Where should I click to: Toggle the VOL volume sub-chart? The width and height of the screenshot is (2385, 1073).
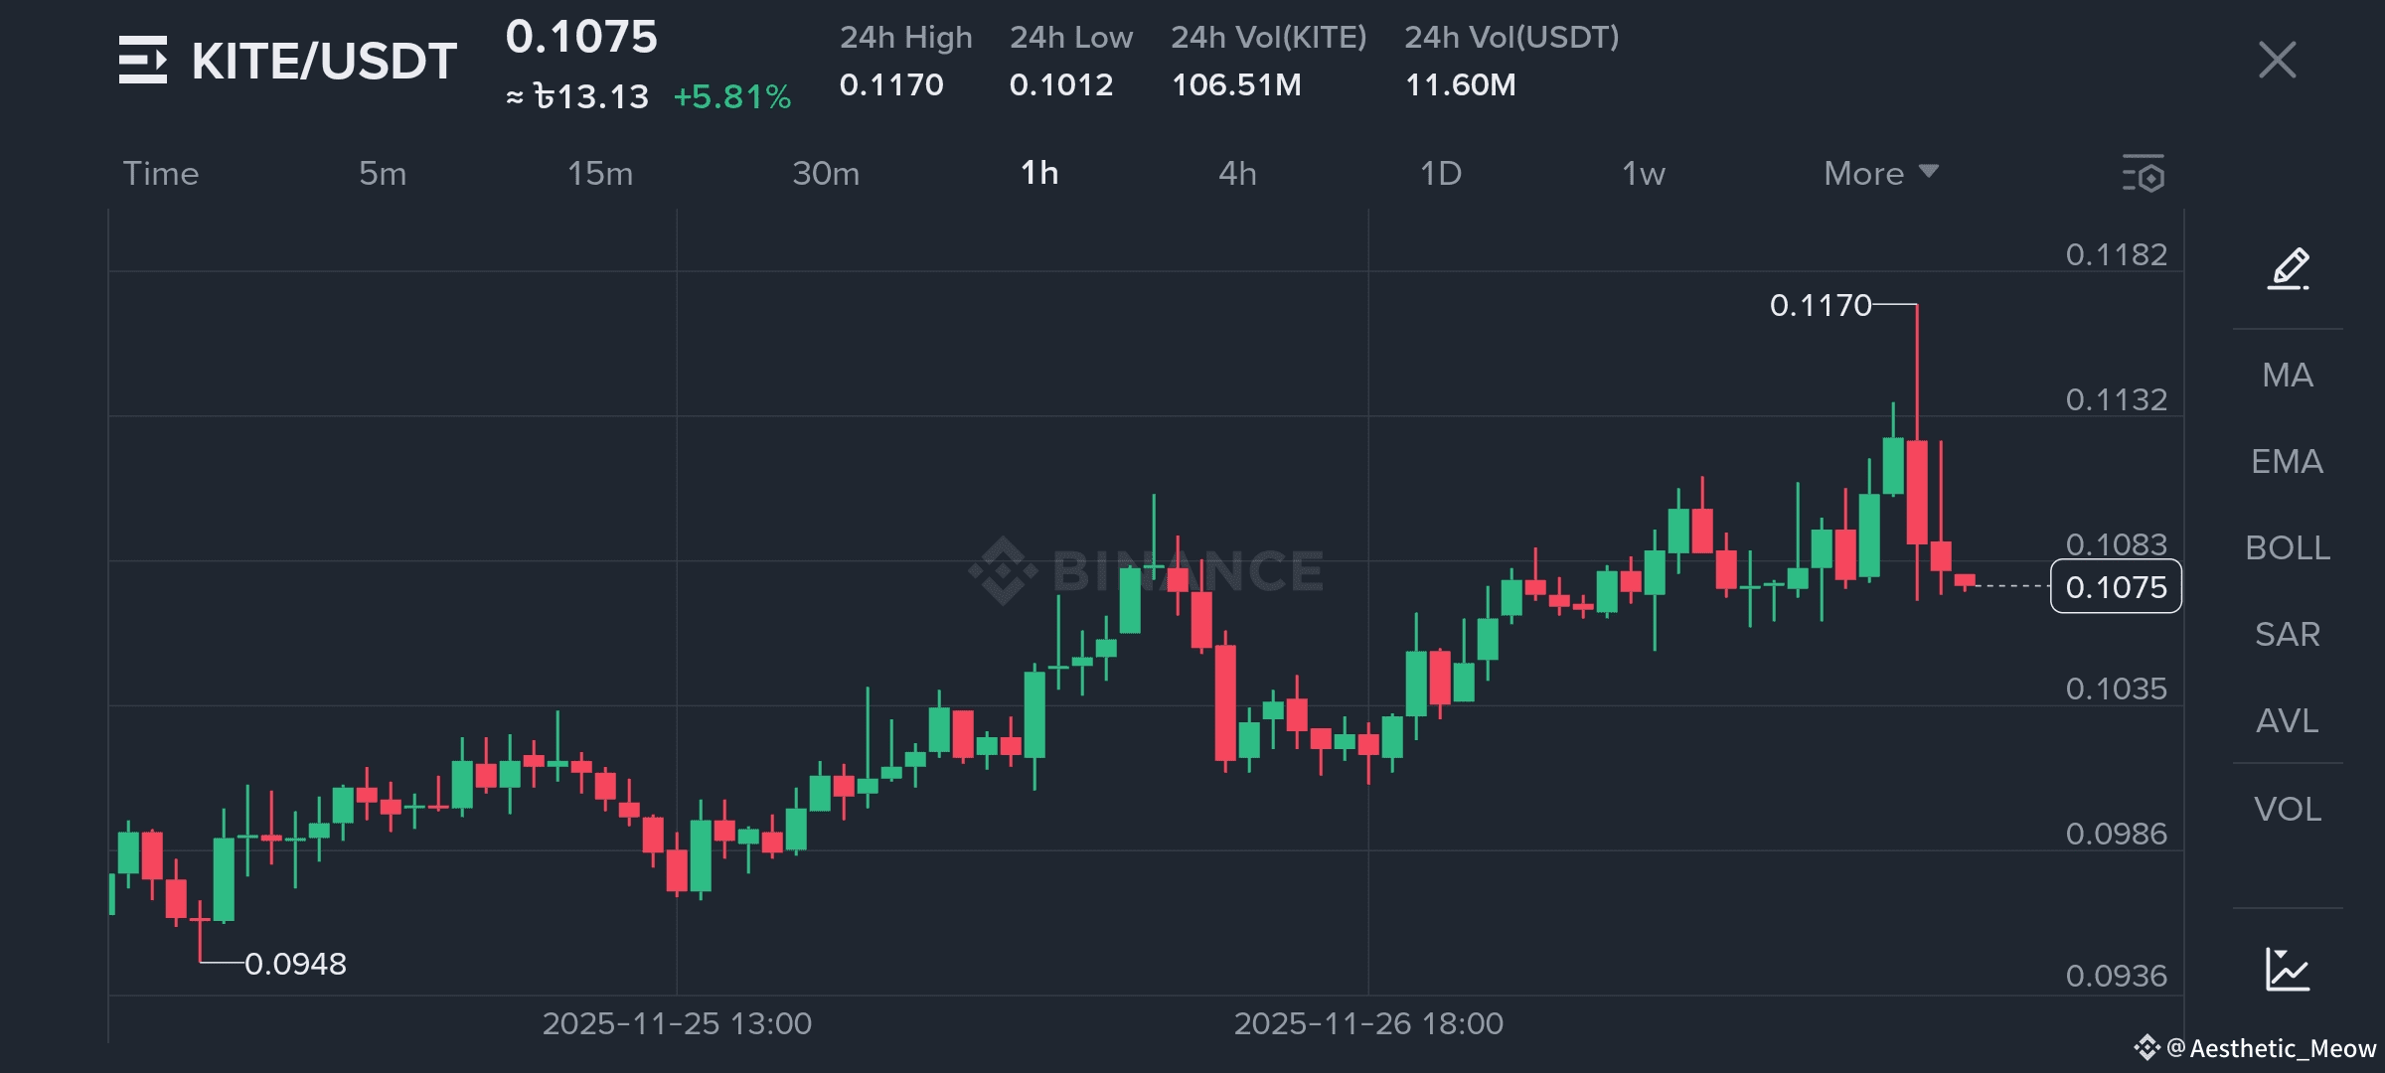[x=2288, y=809]
